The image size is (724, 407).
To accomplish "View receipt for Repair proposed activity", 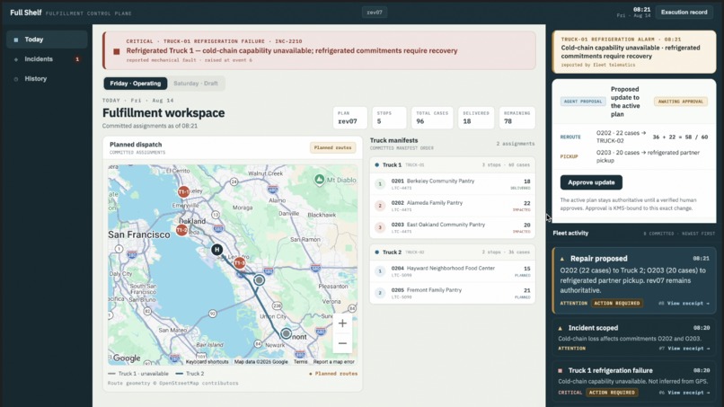I will (x=688, y=304).
